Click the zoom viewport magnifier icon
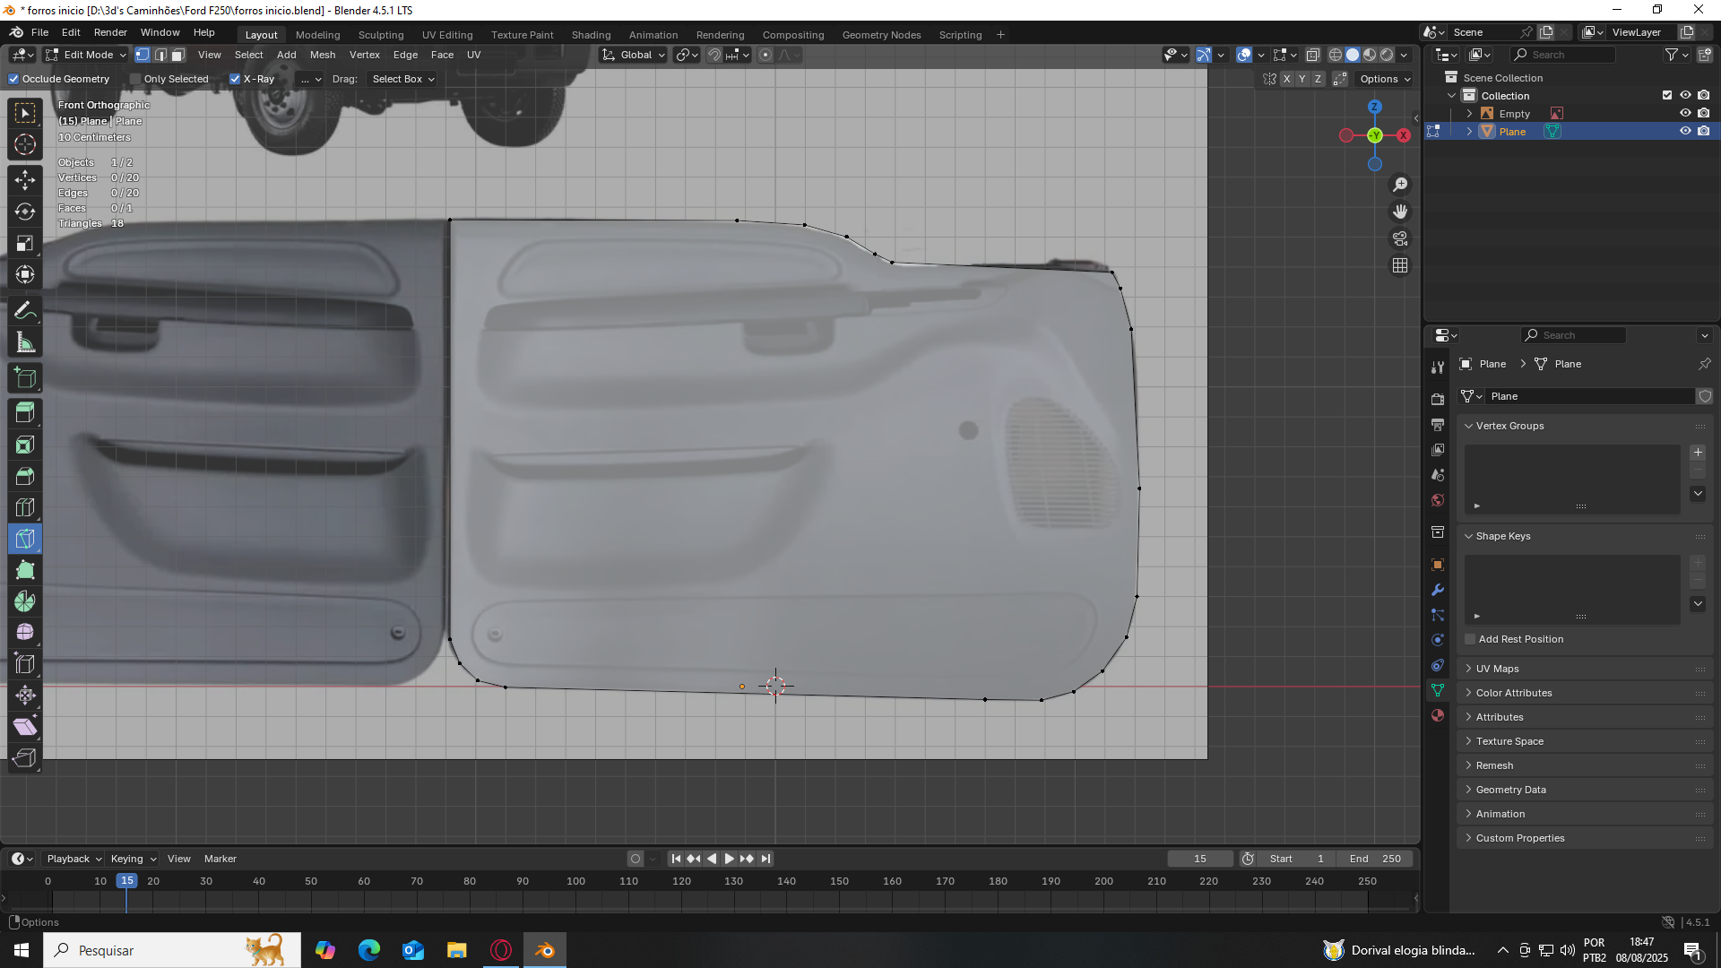 [1400, 185]
